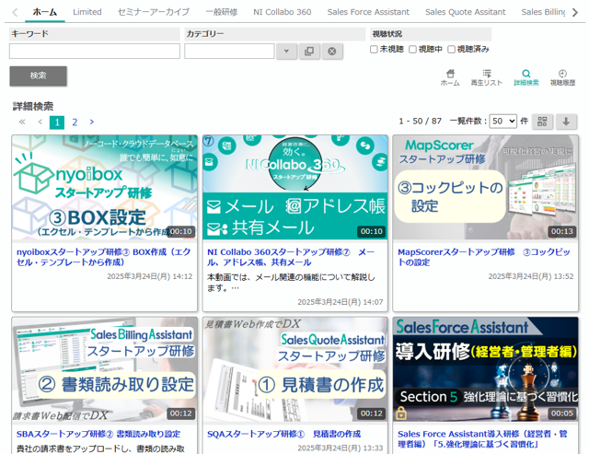Go to previous page single arrow
589x454 pixels.
click(40, 122)
